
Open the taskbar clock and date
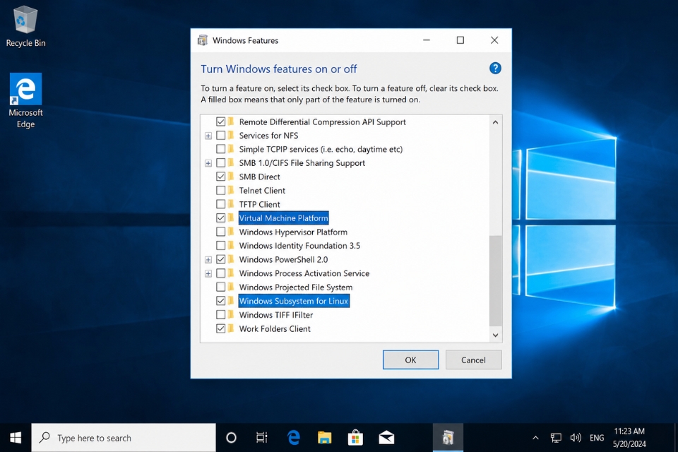click(x=629, y=438)
